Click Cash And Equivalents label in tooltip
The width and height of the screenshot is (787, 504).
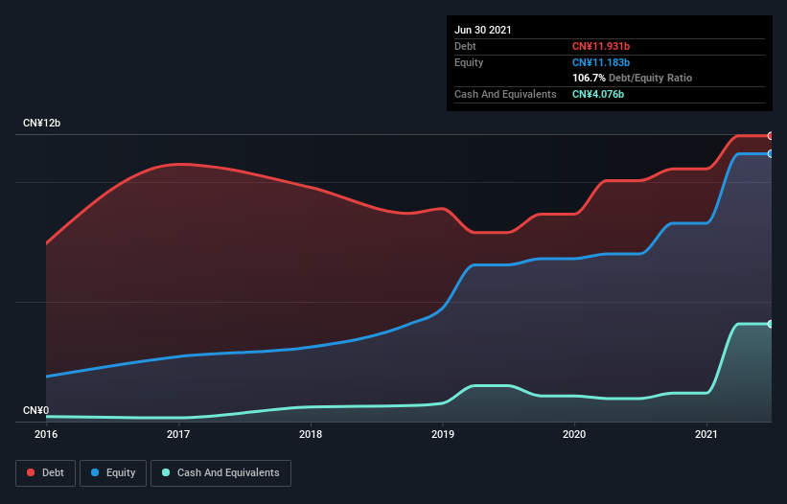point(505,94)
